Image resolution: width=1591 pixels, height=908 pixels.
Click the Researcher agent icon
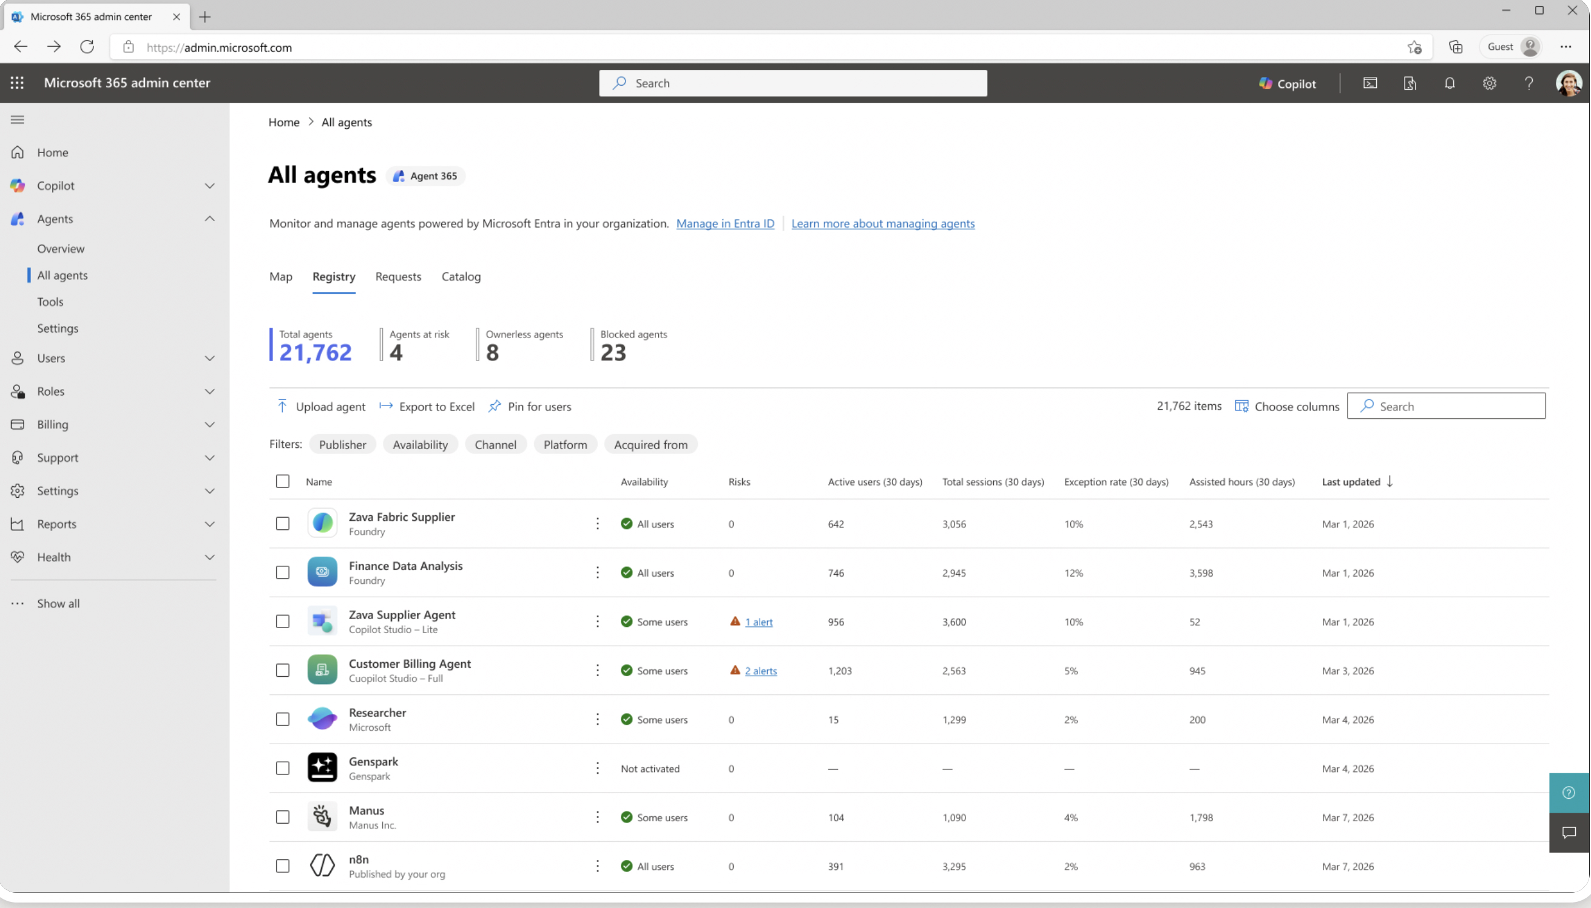click(322, 719)
